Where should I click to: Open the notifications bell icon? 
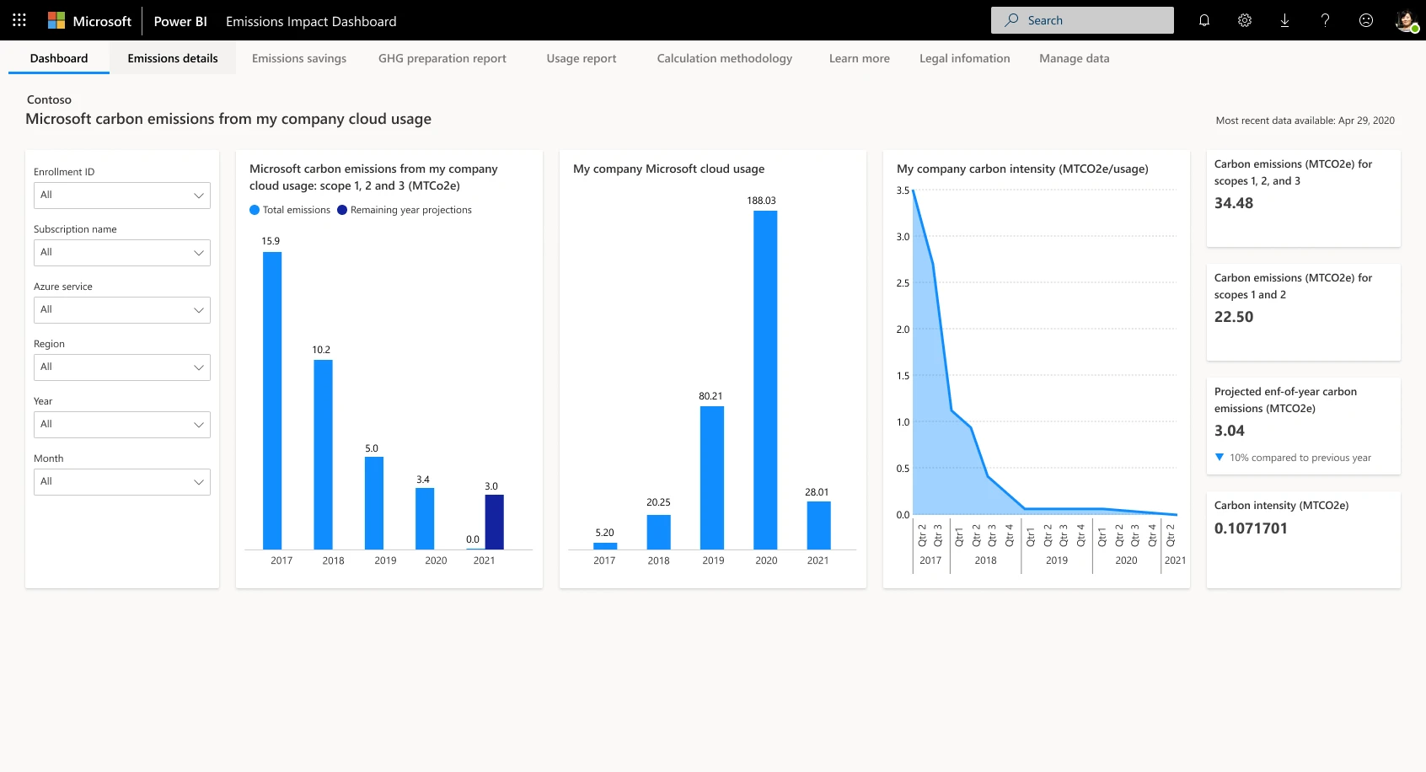[1204, 20]
